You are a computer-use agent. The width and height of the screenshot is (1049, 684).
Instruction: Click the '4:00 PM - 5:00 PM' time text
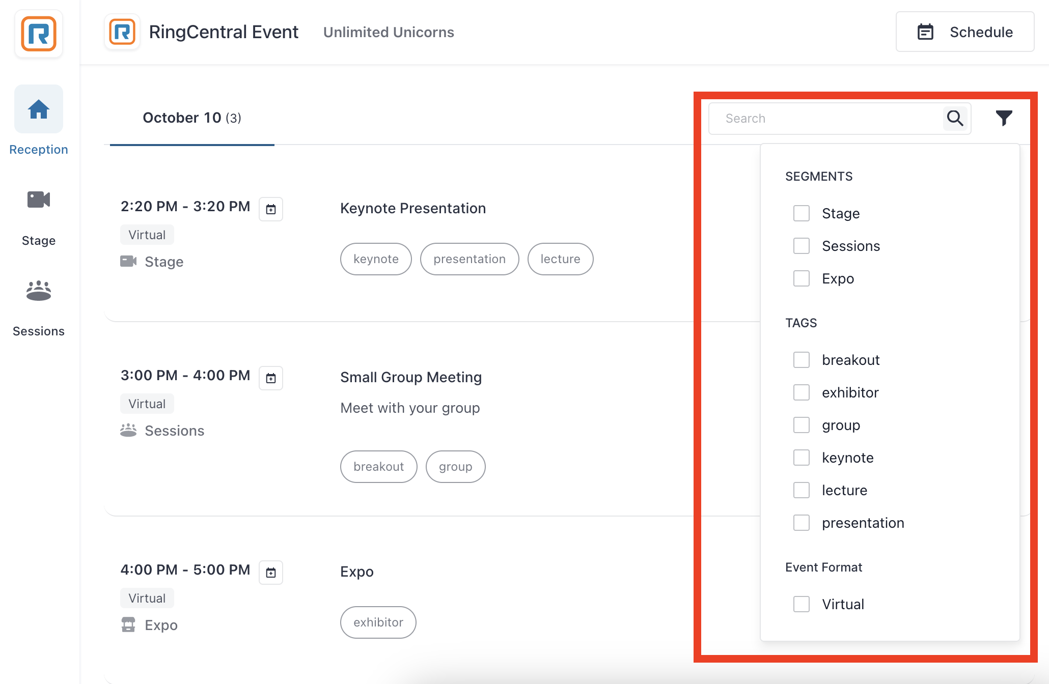185,570
